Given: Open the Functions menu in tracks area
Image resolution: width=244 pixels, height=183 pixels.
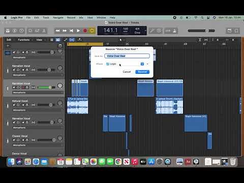Looking at the screenshot, I should 24,40.
